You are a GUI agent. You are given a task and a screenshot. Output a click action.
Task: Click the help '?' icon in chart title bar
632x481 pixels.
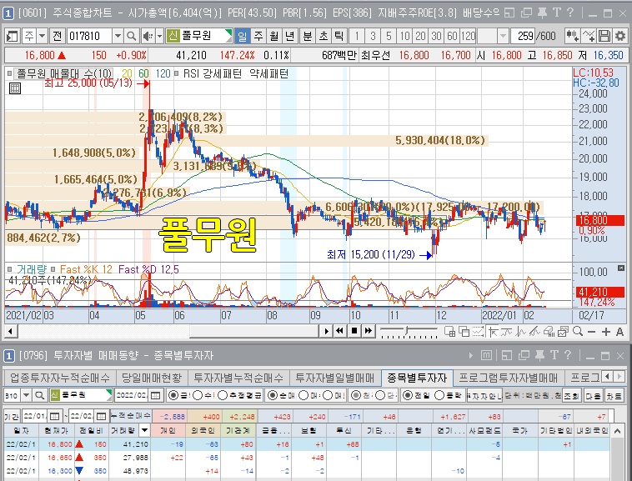pyautogui.click(x=570, y=13)
